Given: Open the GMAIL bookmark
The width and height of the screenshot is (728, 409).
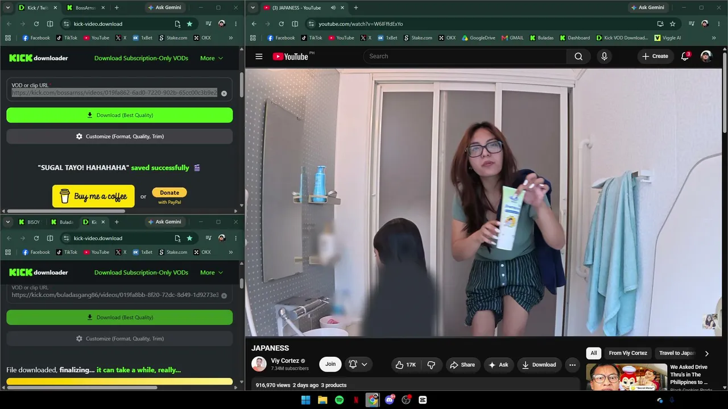Looking at the screenshot, I should [x=512, y=38].
